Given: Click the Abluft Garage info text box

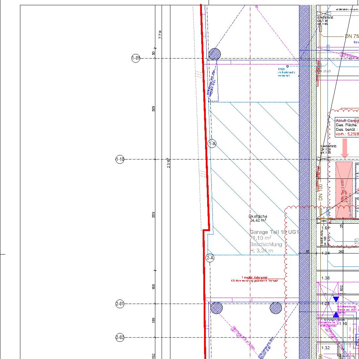Looking at the screenshot, I should [x=347, y=127].
